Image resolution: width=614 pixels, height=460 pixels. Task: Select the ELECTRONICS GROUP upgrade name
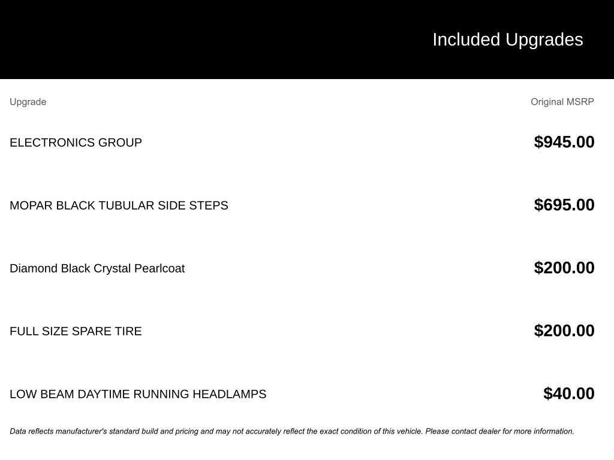point(76,143)
